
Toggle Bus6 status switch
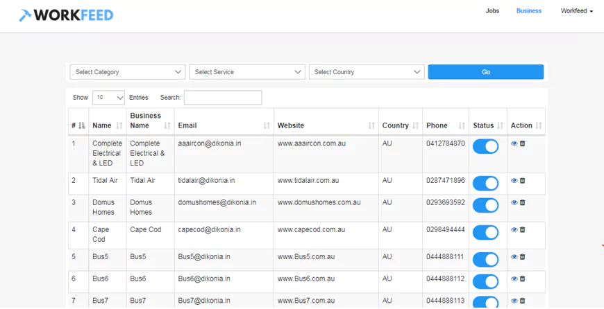click(485, 282)
